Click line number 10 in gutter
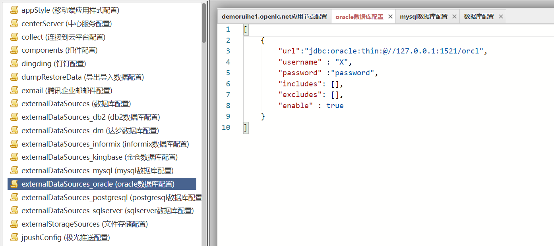 point(226,128)
